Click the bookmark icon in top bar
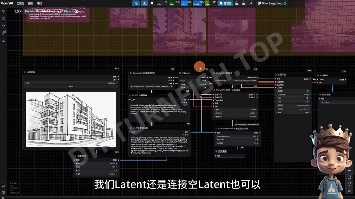The image size is (355, 199). [152, 3]
